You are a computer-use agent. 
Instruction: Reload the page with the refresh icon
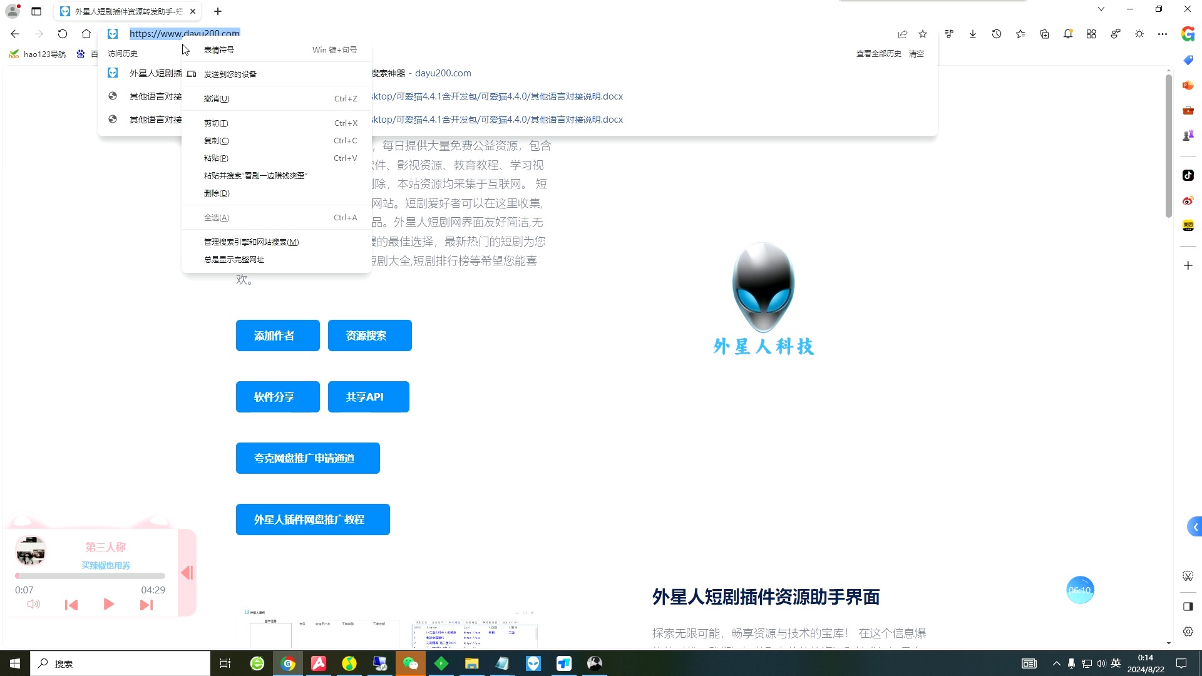point(63,34)
